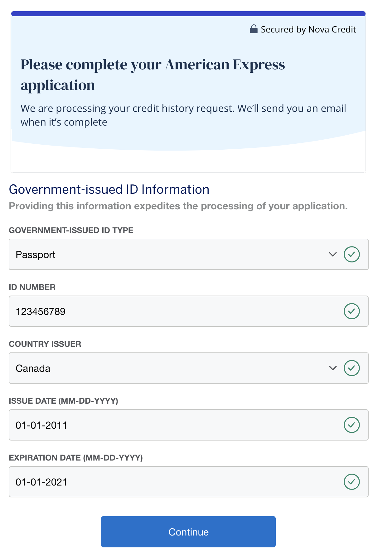This screenshot has width=378, height=558.
Task: Open the Passport ID type selector
Action: pos(168,254)
